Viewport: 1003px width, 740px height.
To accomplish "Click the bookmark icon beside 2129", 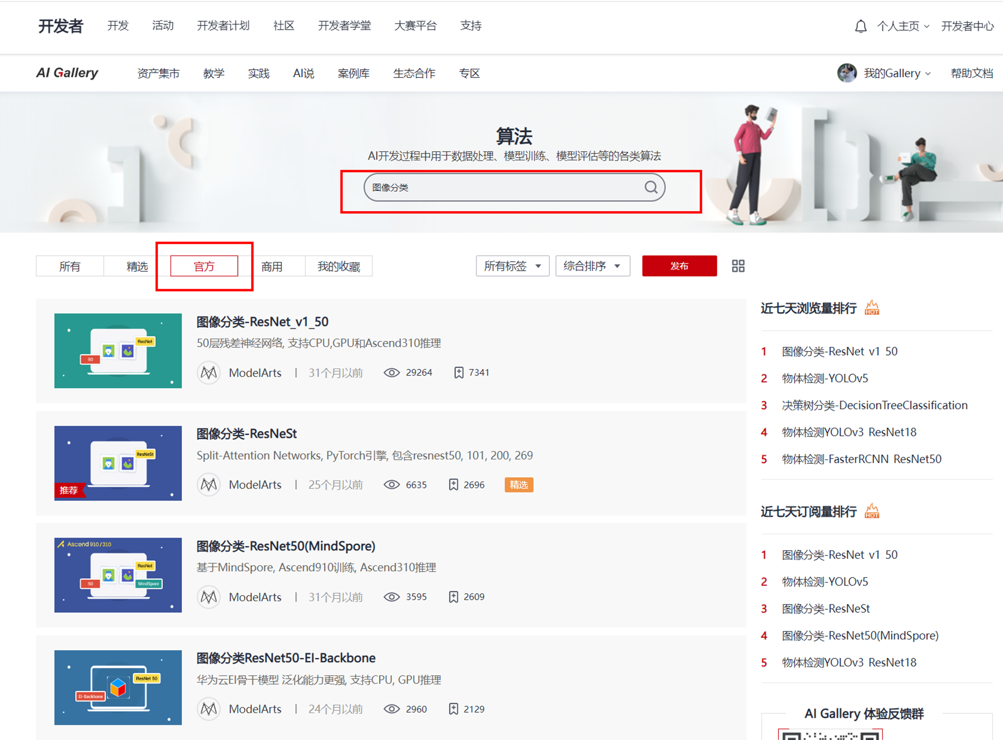I will 453,709.
